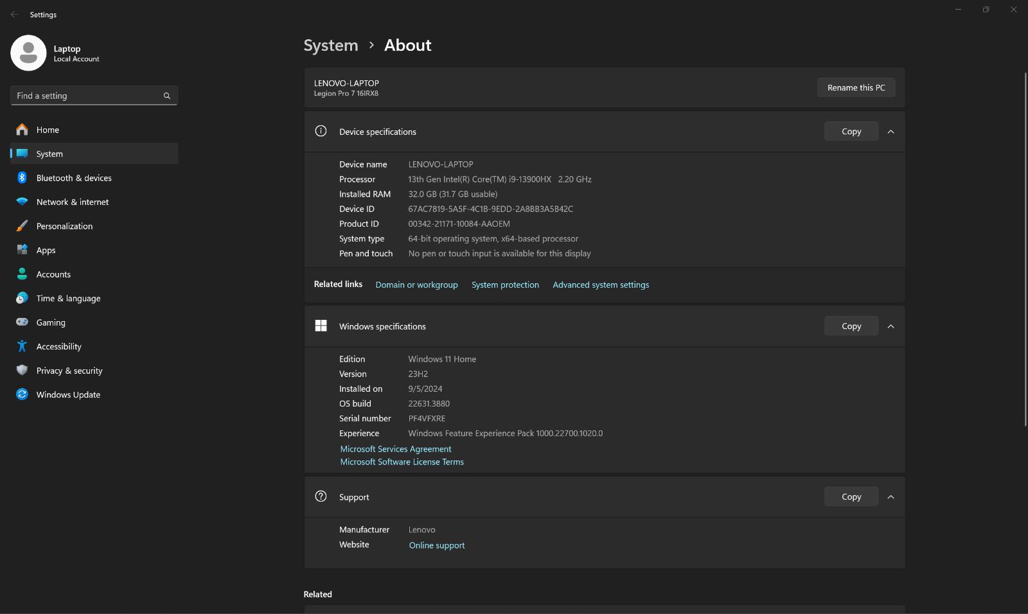Open the Advanced system settings link
Screen dimensions: 1028x614
click(x=600, y=285)
